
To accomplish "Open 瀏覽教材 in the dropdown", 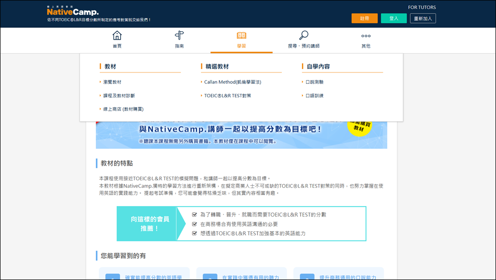I will click(112, 82).
